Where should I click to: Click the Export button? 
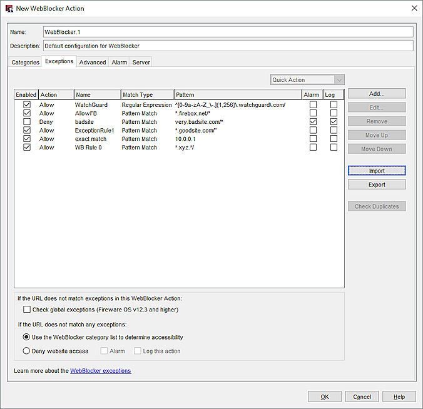377,184
